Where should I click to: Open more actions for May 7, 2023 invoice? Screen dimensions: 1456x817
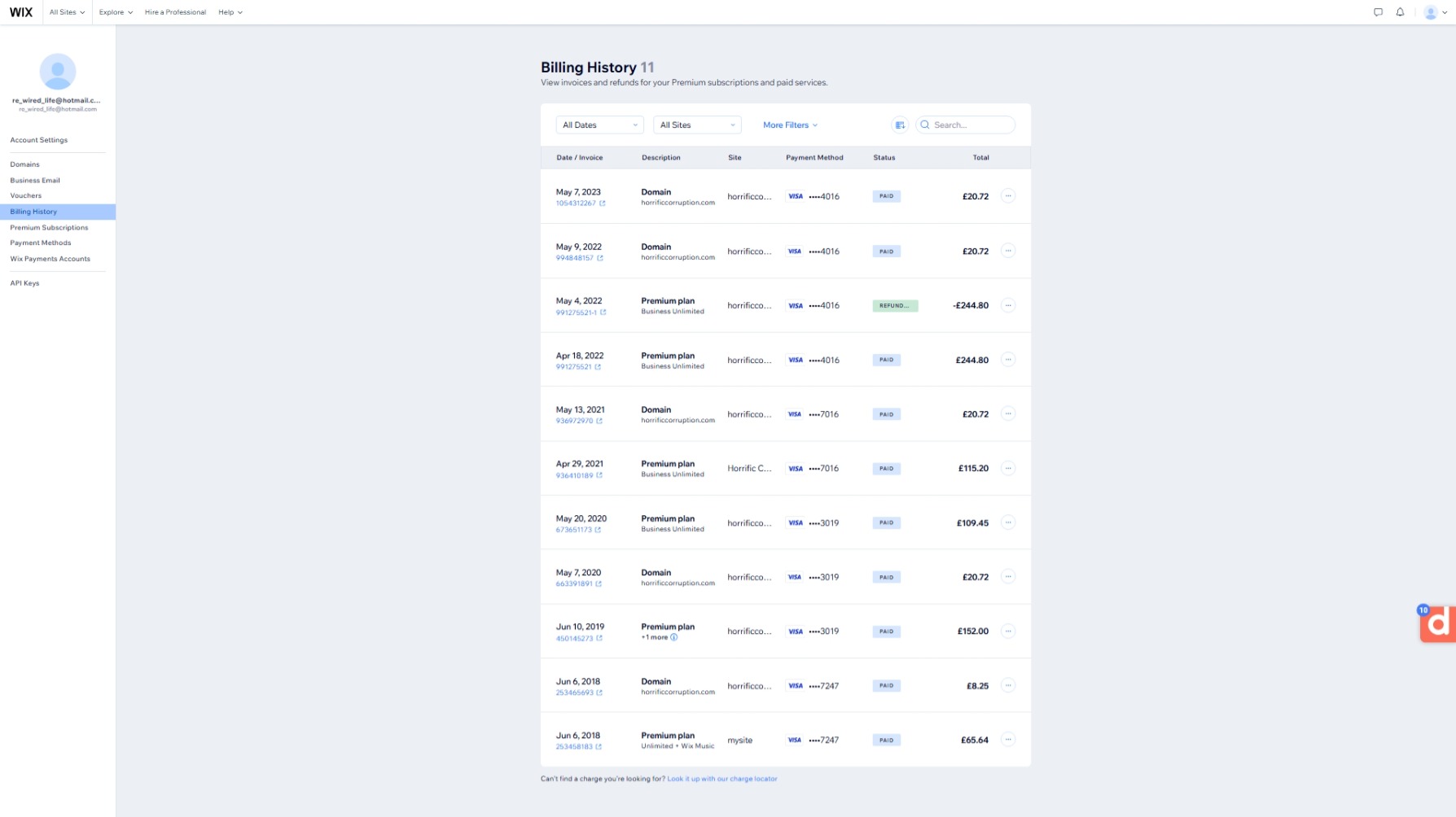(1007, 196)
